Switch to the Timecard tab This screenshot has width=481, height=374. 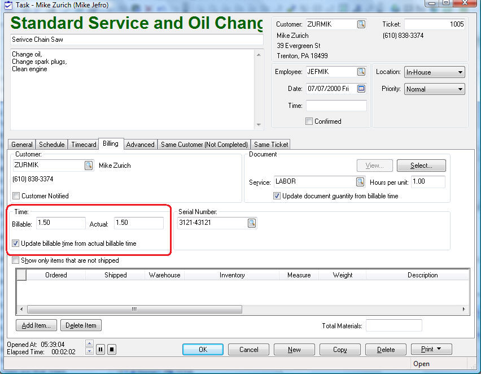pos(84,145)
